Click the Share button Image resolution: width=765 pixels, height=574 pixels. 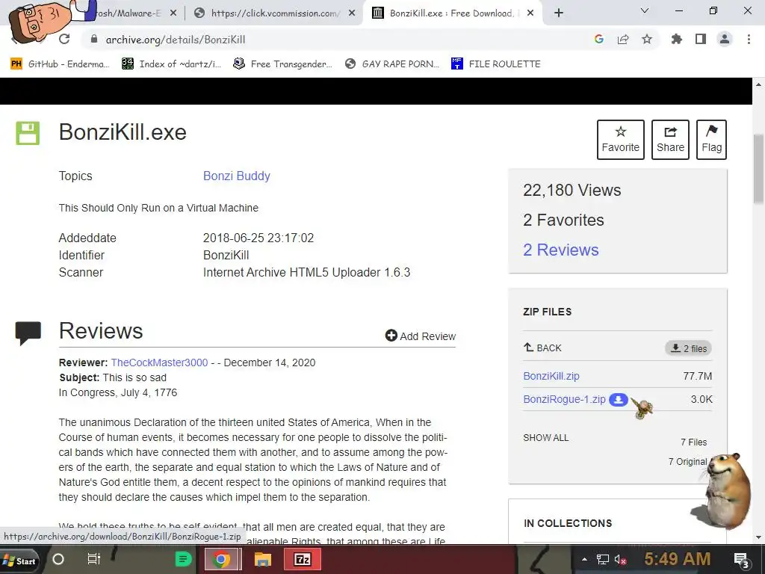pos(670,140)
